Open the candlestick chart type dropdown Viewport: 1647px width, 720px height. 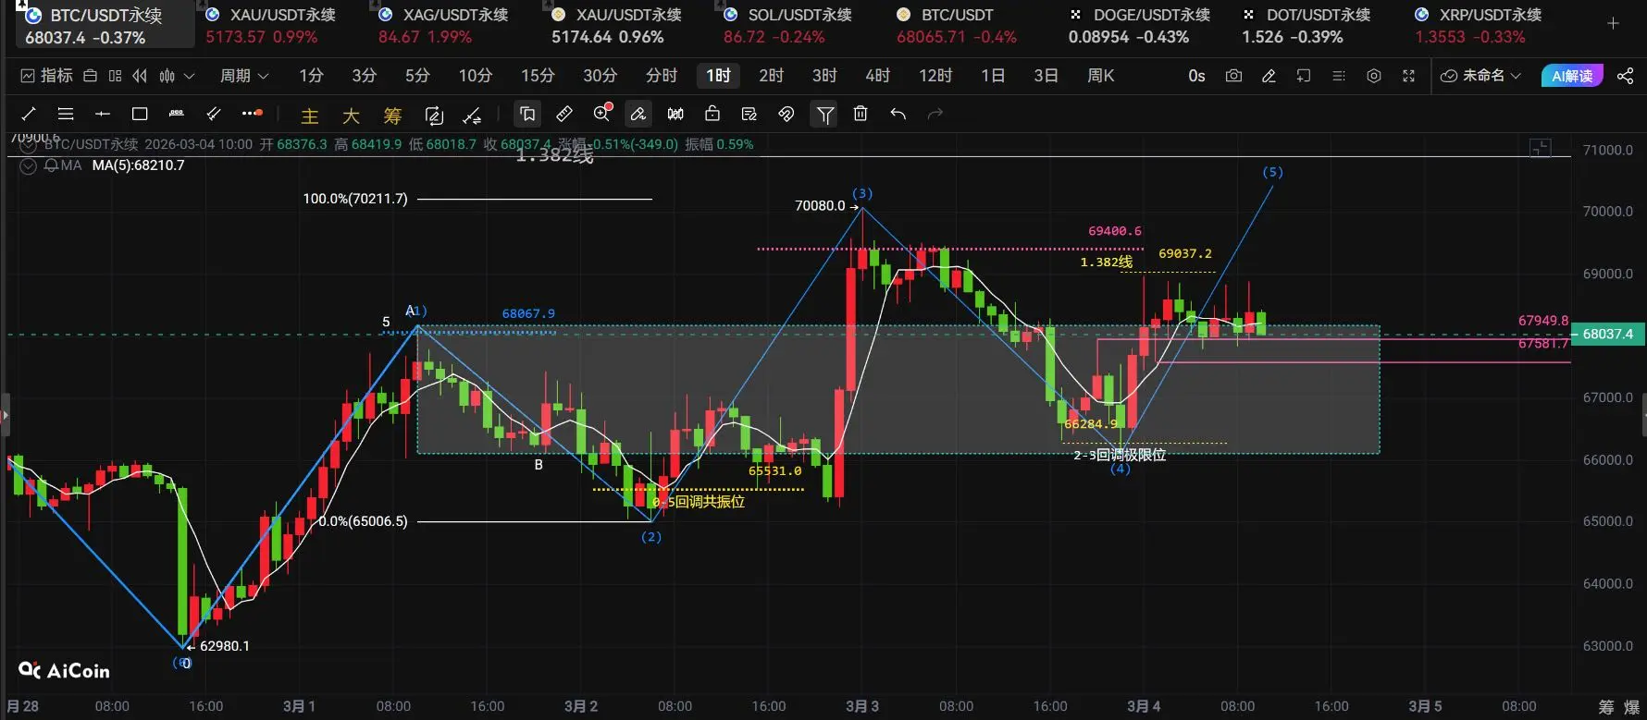(x=176, y=76)
